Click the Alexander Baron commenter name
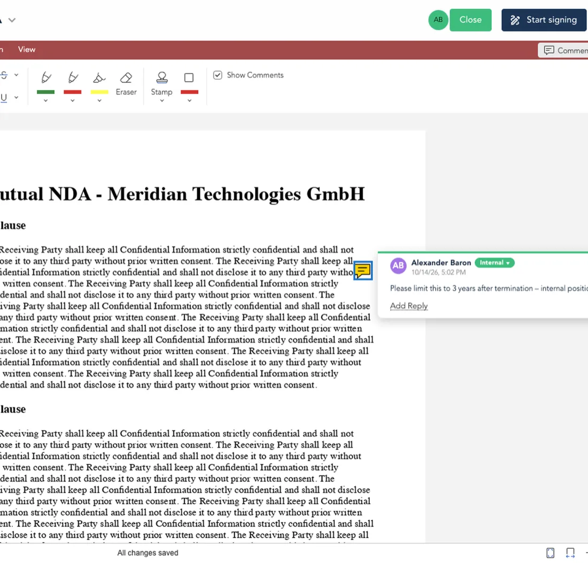Viewport: 588px width, 563px height. [441, 263]
